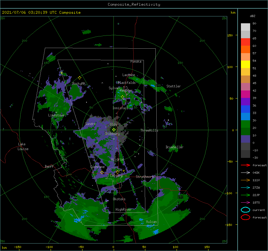The image size is (268, 251).
Task: Click the Ponoka city label
Action: 136,61
